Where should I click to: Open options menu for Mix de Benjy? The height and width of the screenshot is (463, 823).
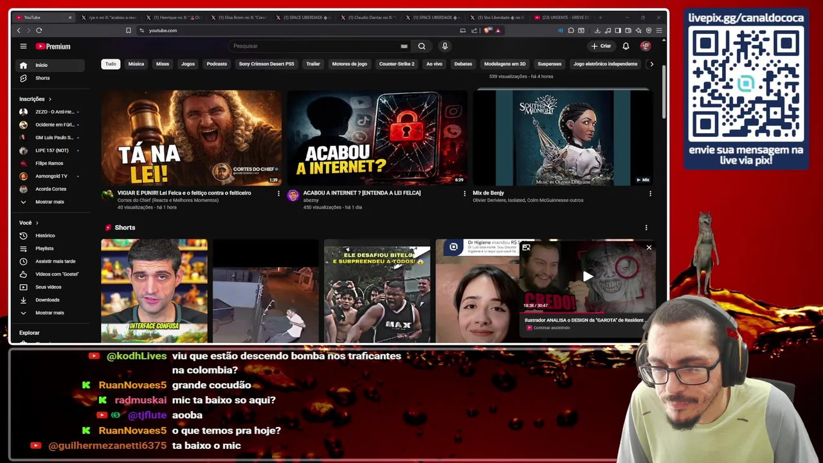650,194
